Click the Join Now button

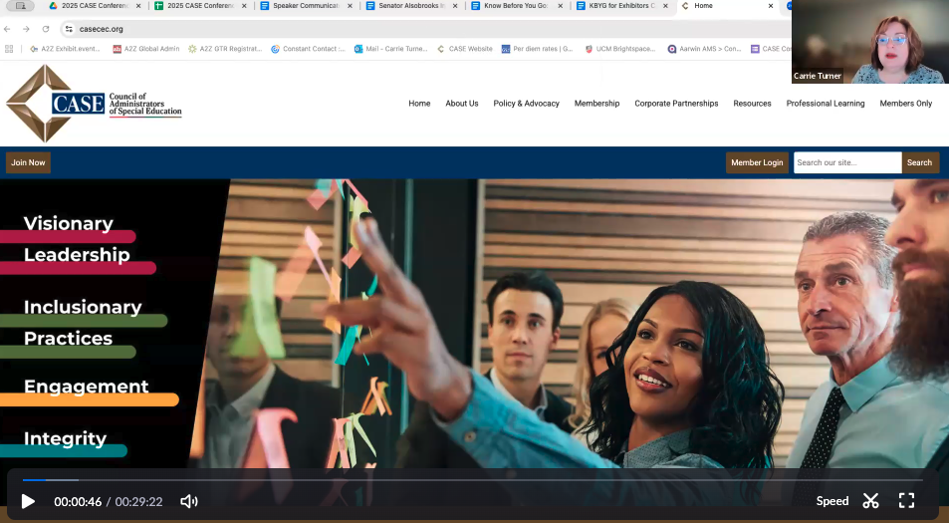tap(28, 162)
